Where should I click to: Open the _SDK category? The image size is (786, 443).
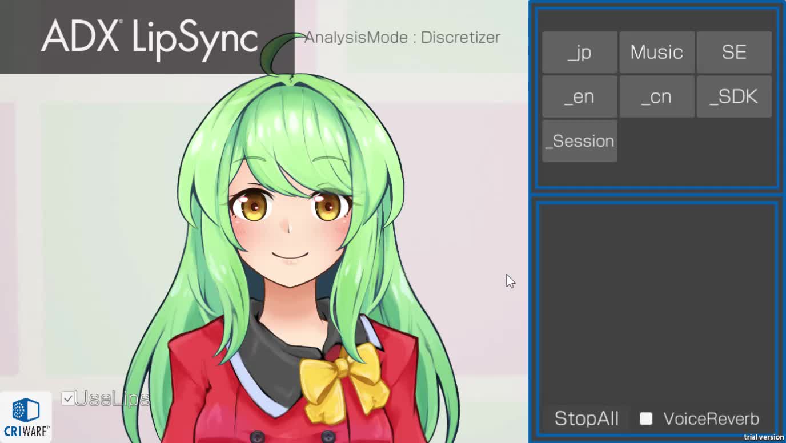click(x=734, y=97)
